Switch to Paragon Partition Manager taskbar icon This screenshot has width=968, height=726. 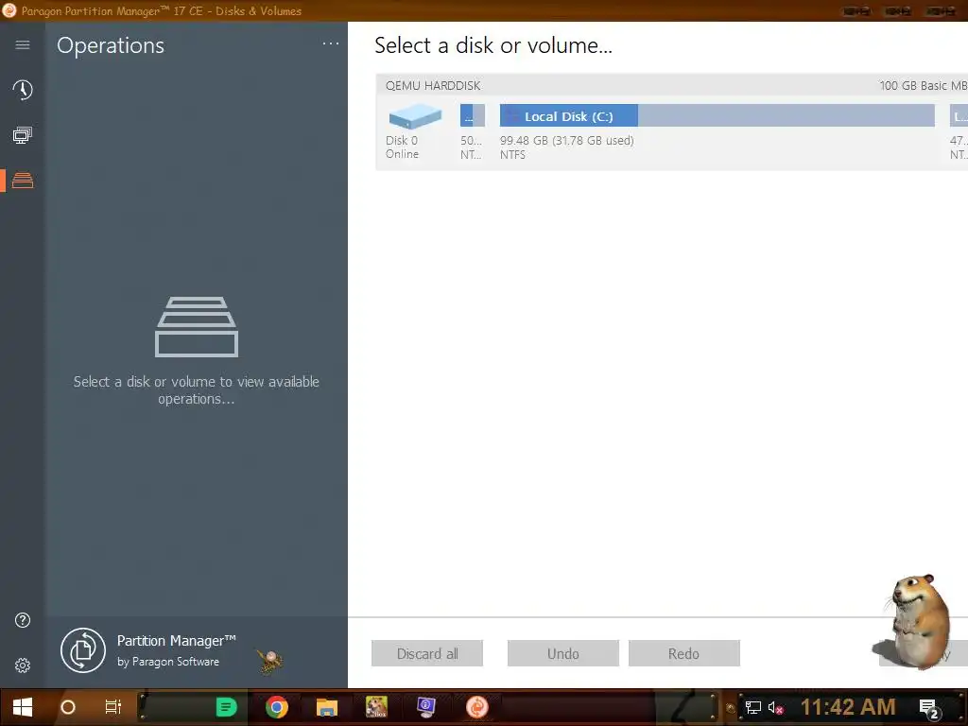click(x=476, y=707)
